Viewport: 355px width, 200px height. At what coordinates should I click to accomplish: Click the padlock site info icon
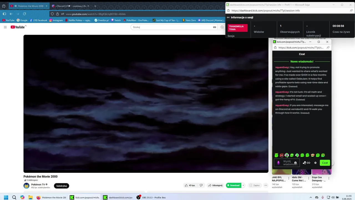point(57,14)
